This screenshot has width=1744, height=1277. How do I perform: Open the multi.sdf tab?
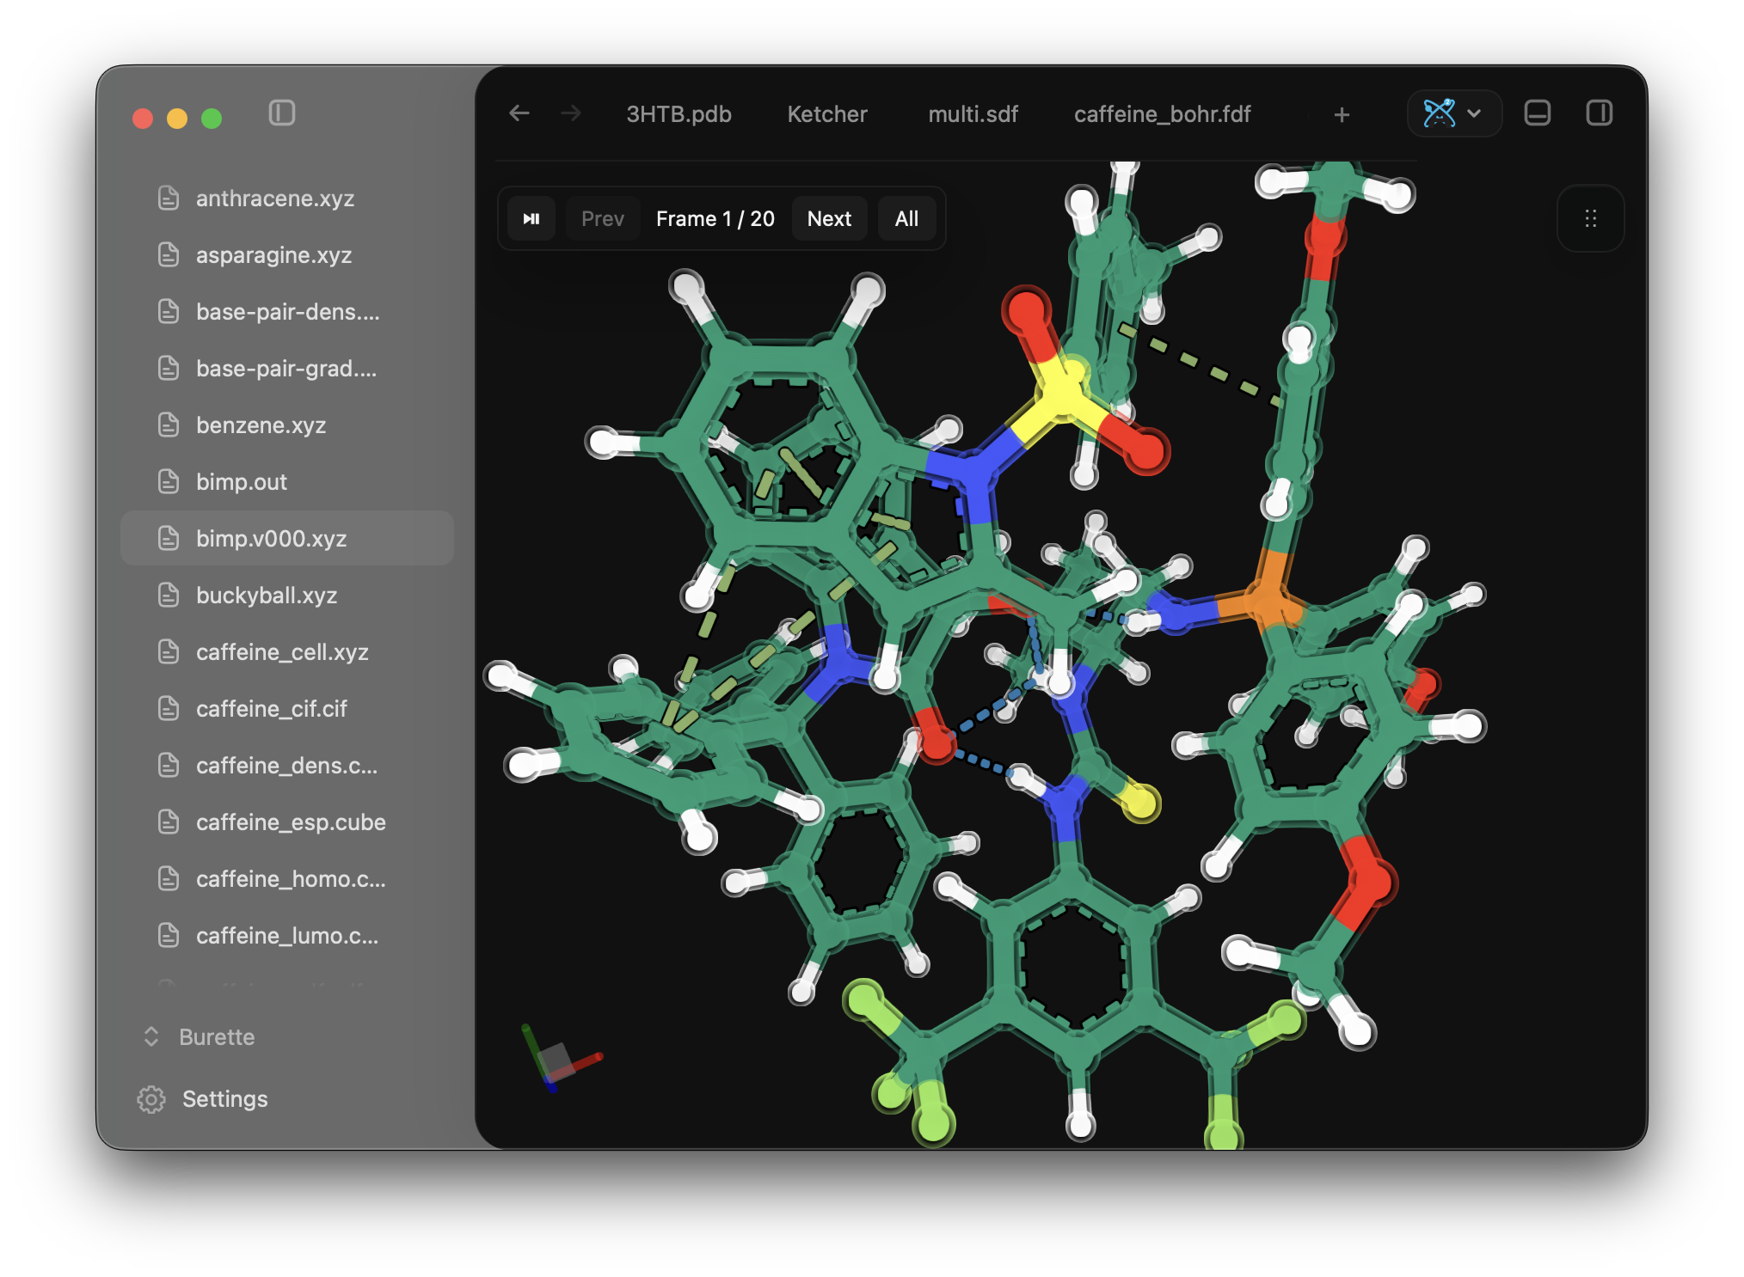(973, 114)
